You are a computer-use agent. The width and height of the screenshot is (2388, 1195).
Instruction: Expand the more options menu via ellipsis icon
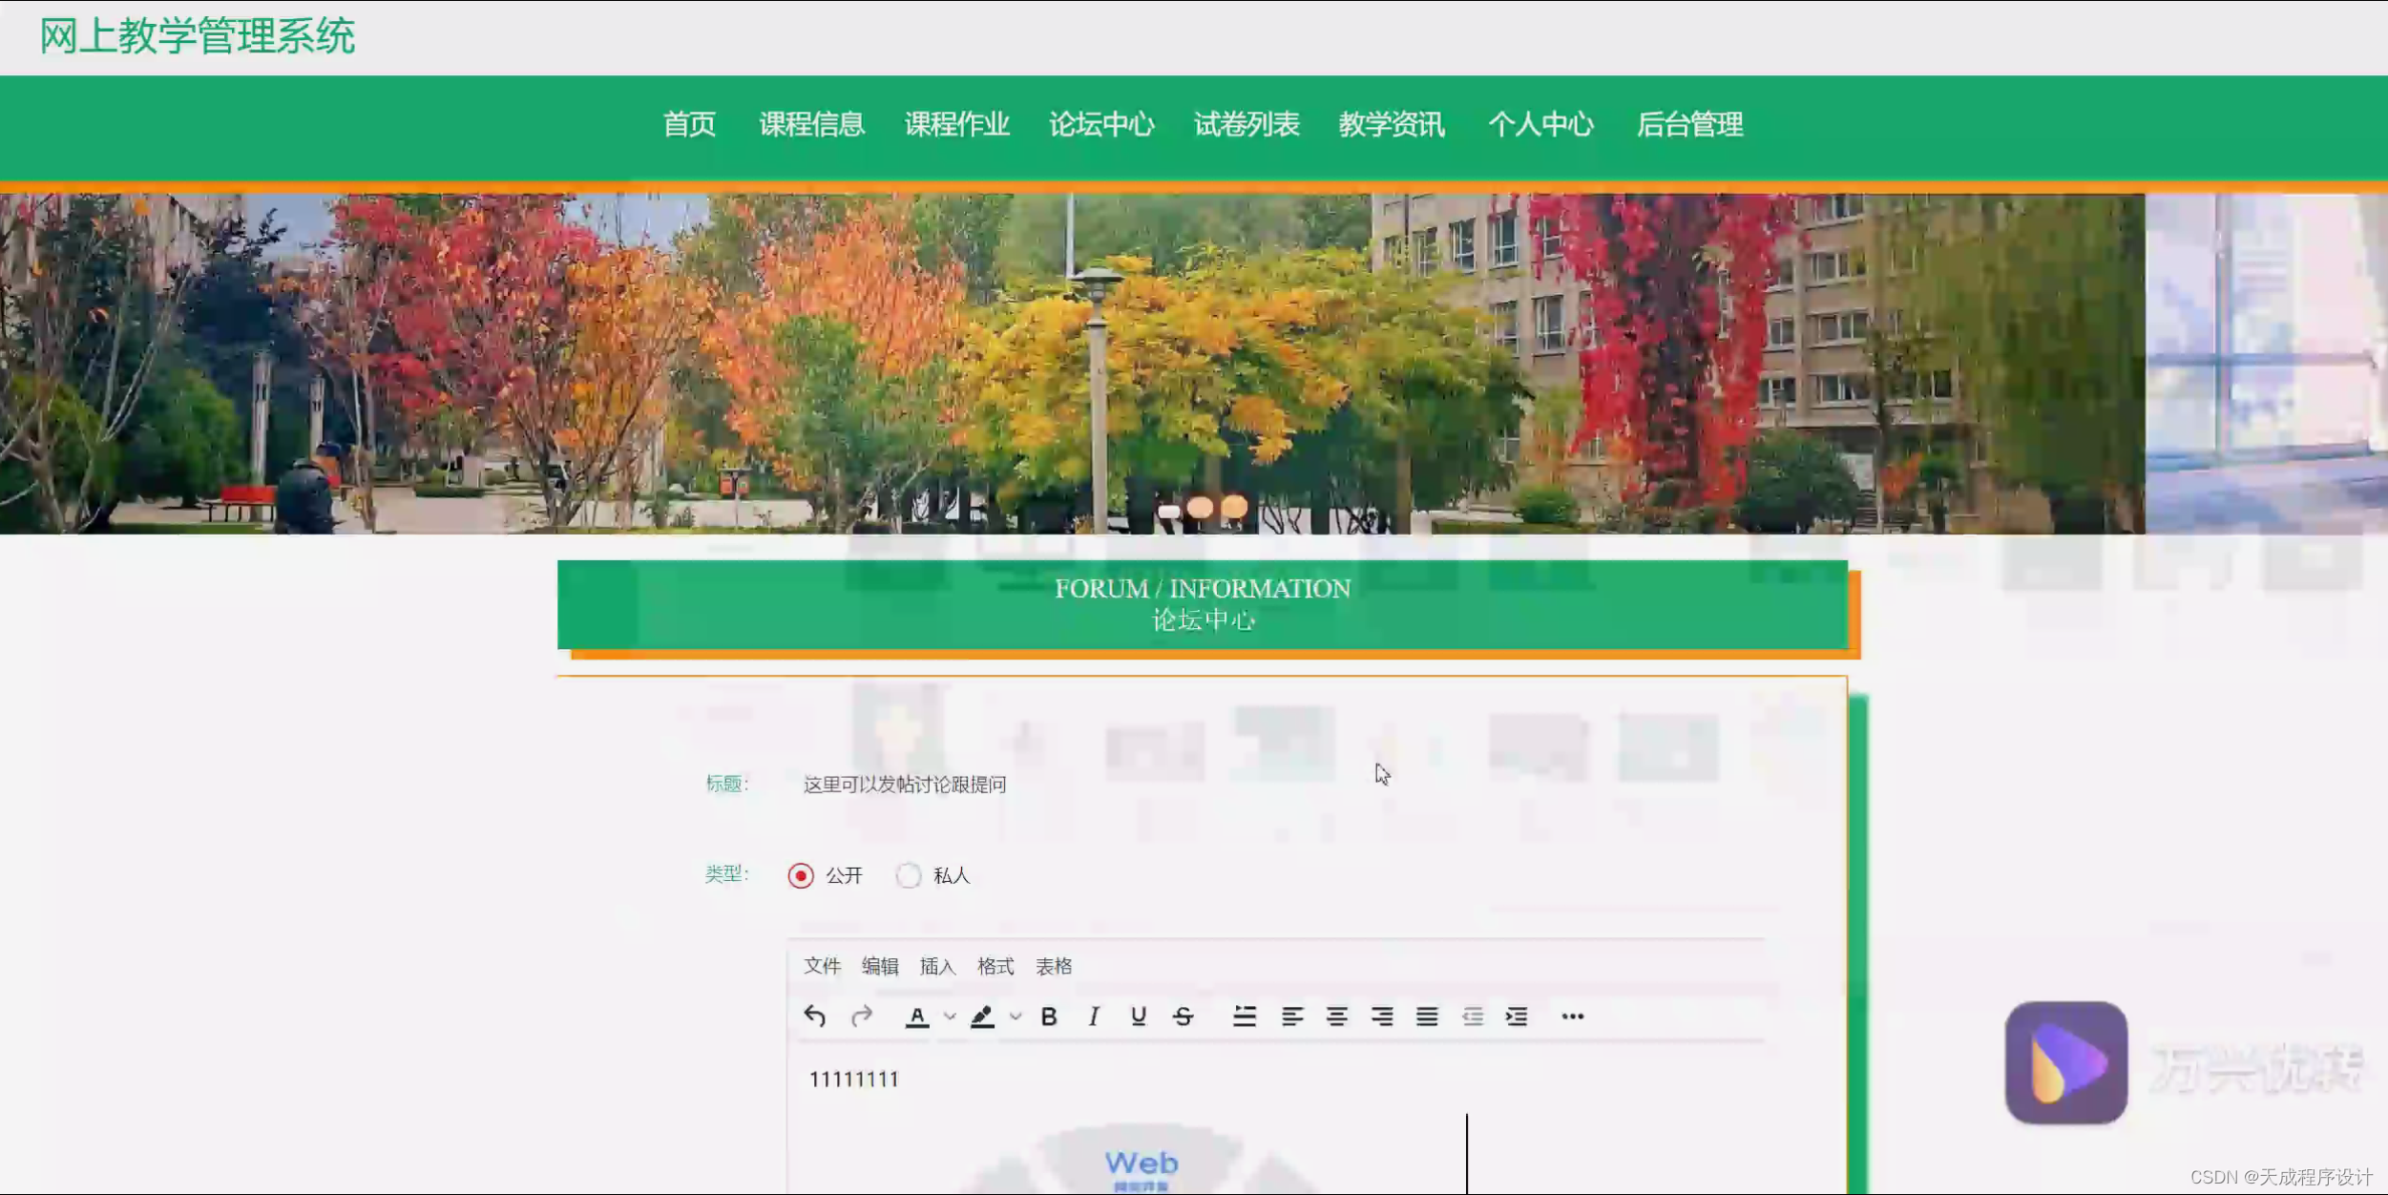click(x=1573, y=1017)
